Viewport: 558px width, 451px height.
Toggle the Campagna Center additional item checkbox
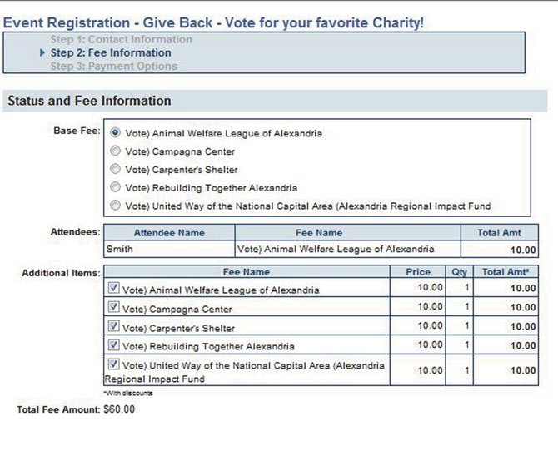113,306
